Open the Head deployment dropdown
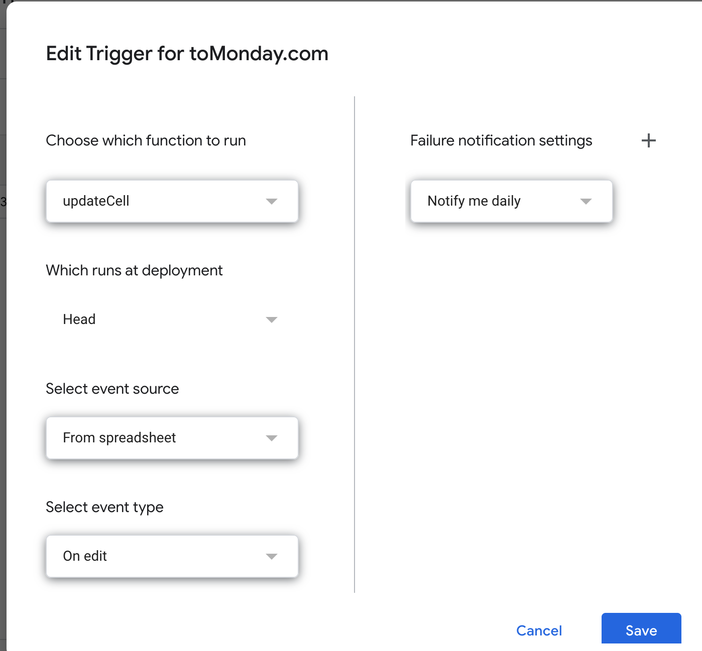Image resolution: width=702 pixels, height=651 pixels. pyautogui.click(x=172, y=319)
